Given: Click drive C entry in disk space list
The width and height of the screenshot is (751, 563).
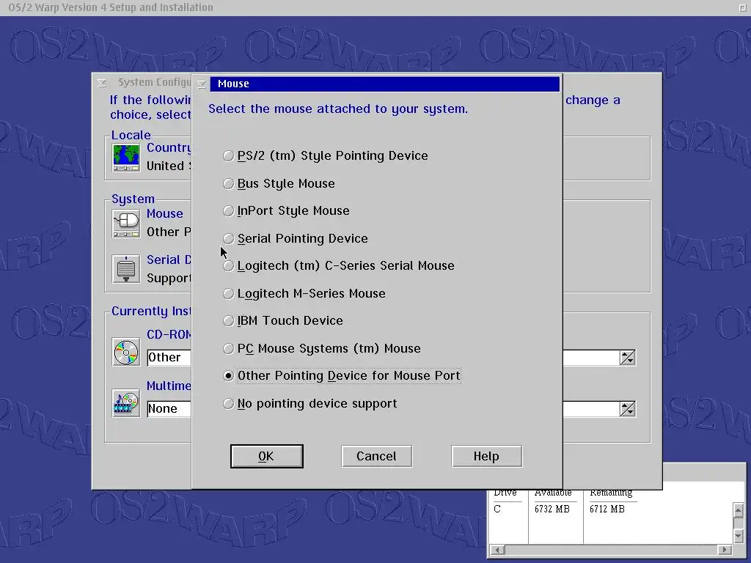Looking at the screenshot, I should pos(497,509).
